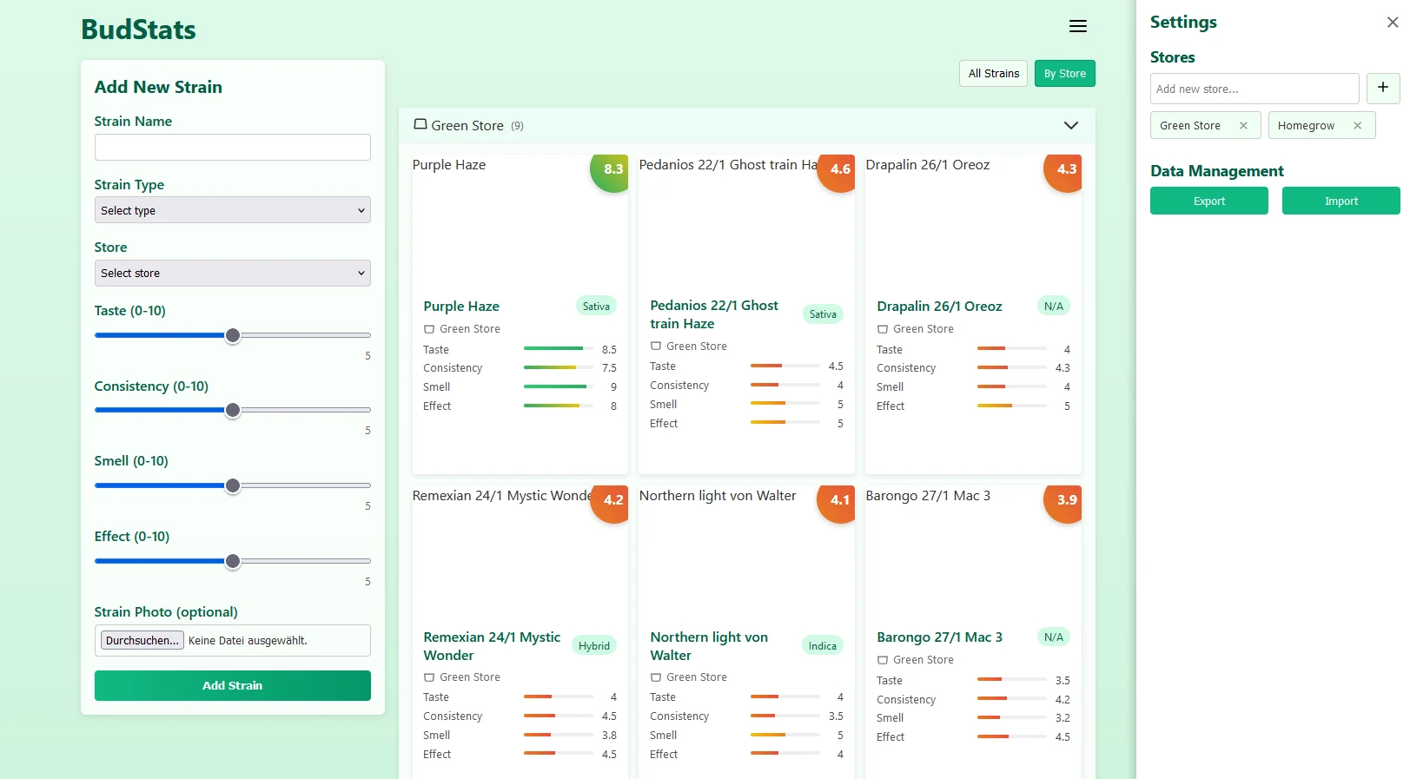Viewport: 1410px width, 779px height.
Task: Adjust the Taste slider
Action: [x=233, y=335]
